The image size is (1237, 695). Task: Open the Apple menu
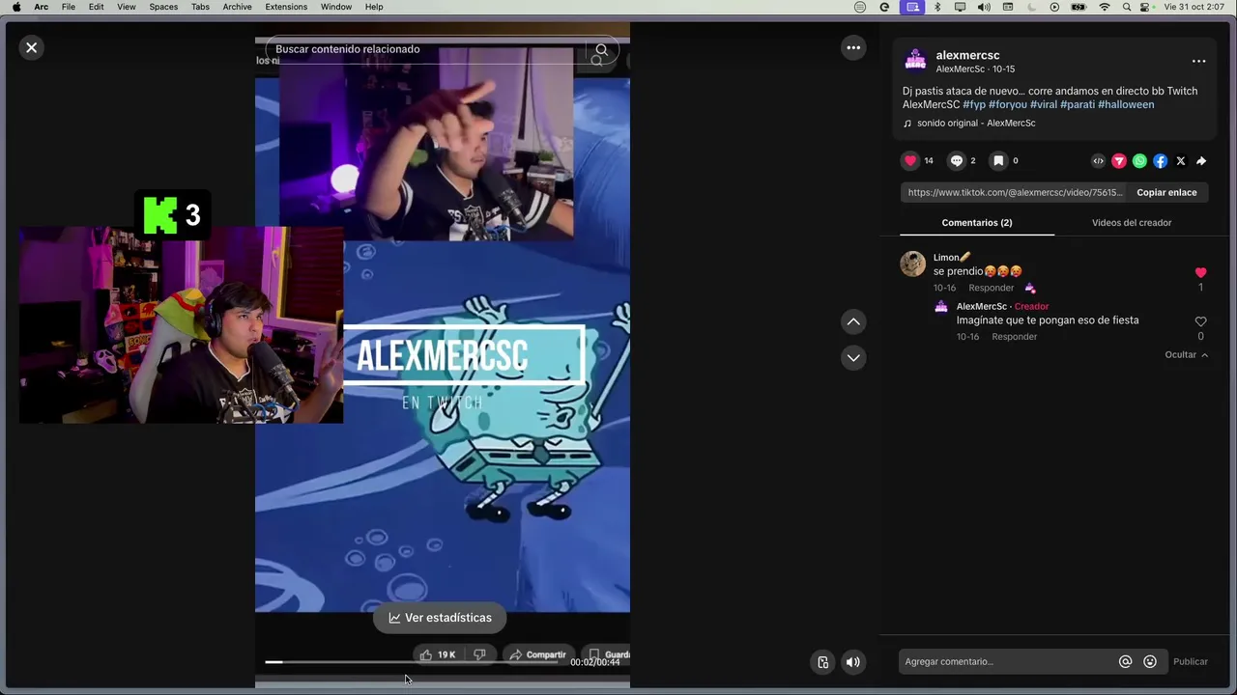(16, 7)
